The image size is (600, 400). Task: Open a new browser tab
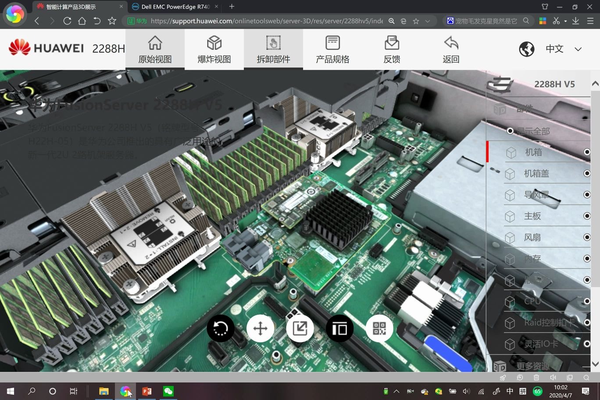pyautogui.click(x=232, y=7)
